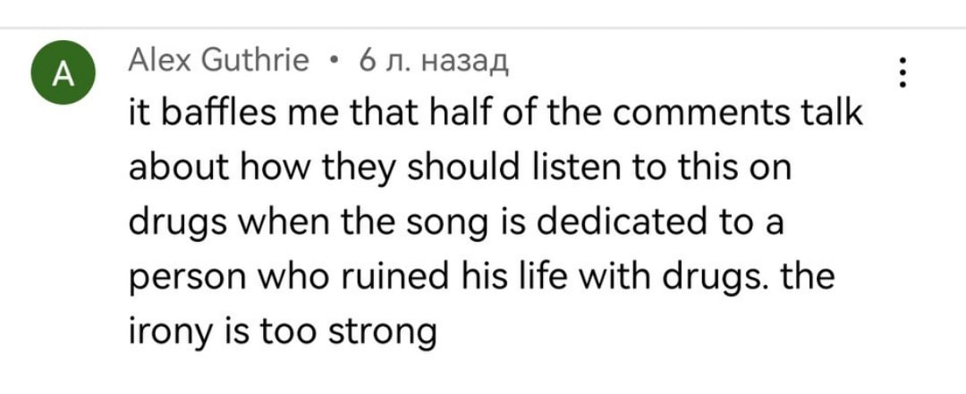Click the horizontal divider above the comment
The width and height of the screenshot is (966, 394).
[483, 28]
